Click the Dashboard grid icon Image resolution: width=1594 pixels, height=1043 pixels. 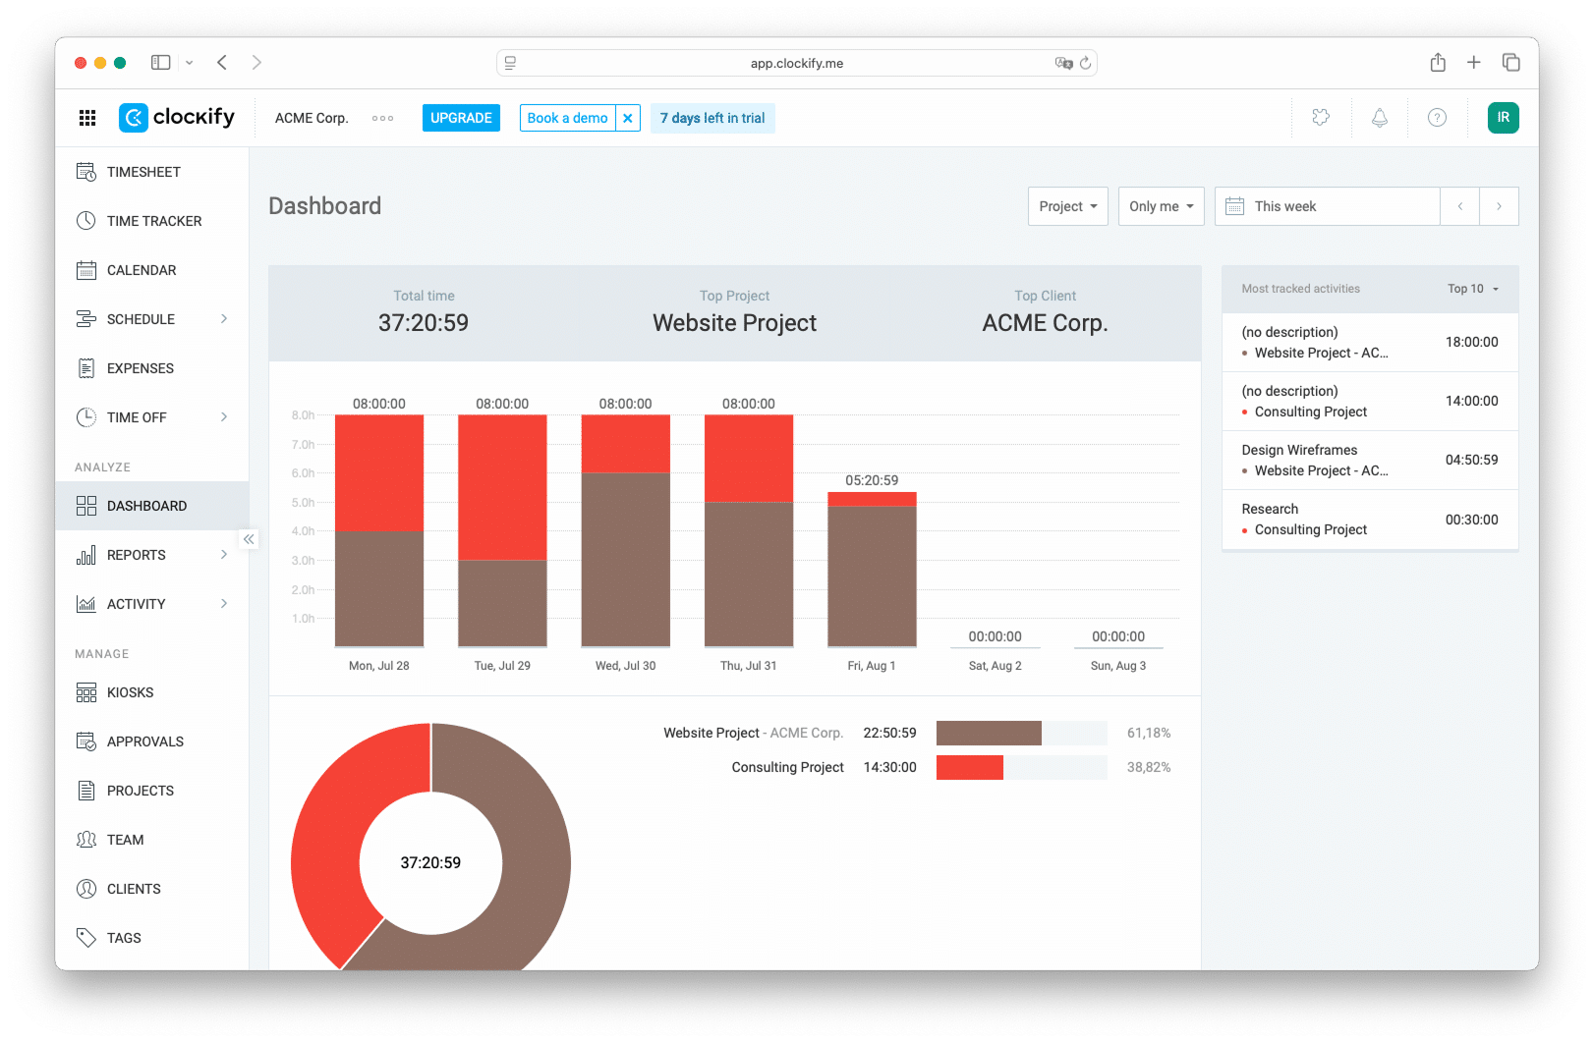tap(86, 506)
